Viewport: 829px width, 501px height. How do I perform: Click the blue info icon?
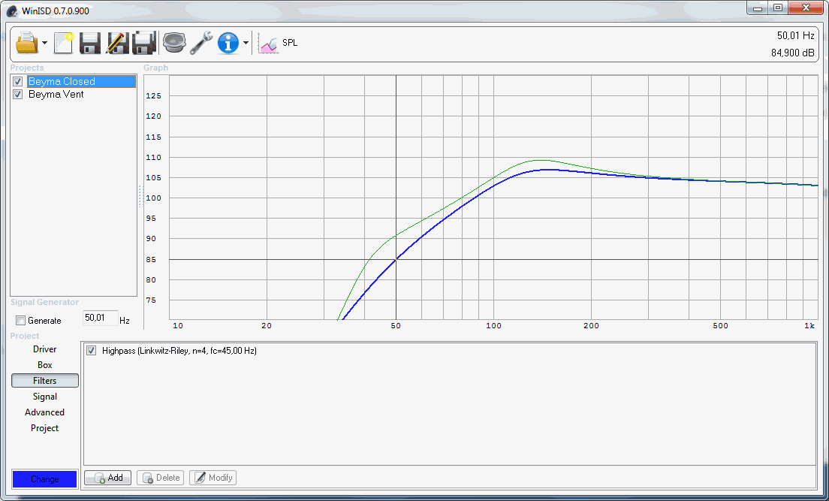(228, 43)
